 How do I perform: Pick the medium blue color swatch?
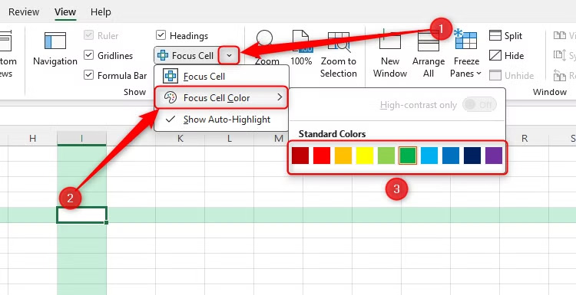coord(451,156)
